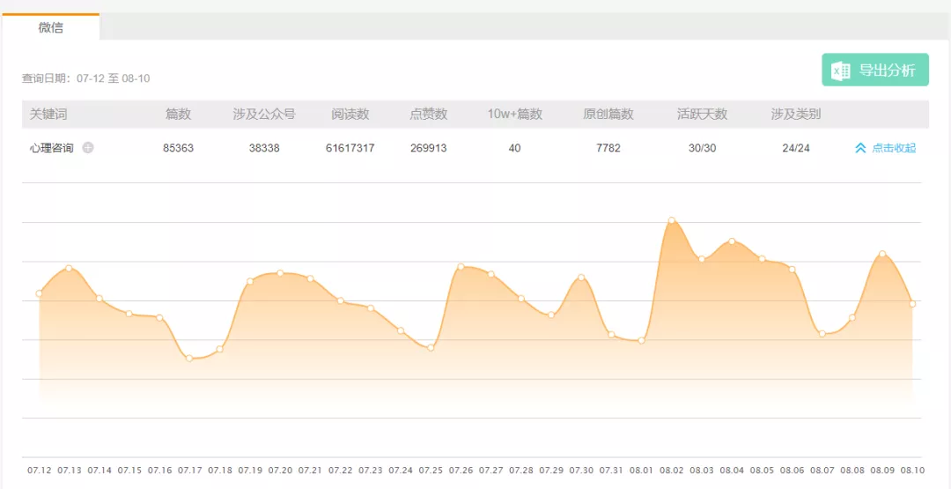
Task: Click the 07.13 chart data point
Action: (x=70, y=268)
